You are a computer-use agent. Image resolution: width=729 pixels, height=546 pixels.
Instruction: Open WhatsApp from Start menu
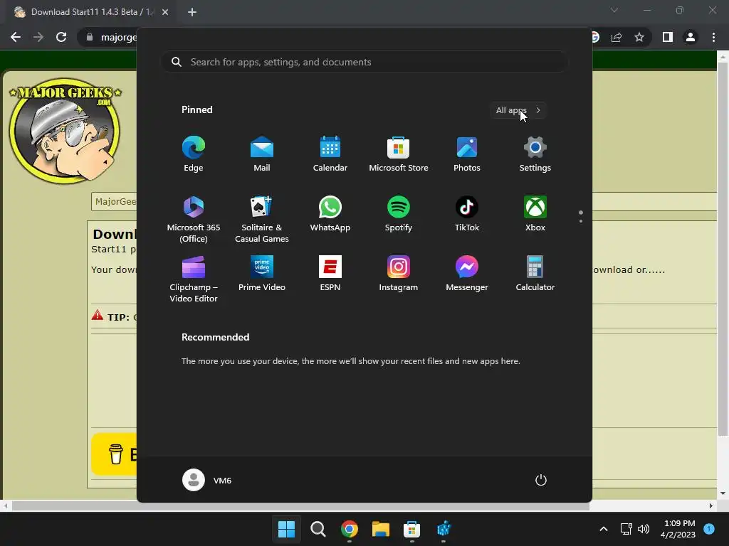330,214
